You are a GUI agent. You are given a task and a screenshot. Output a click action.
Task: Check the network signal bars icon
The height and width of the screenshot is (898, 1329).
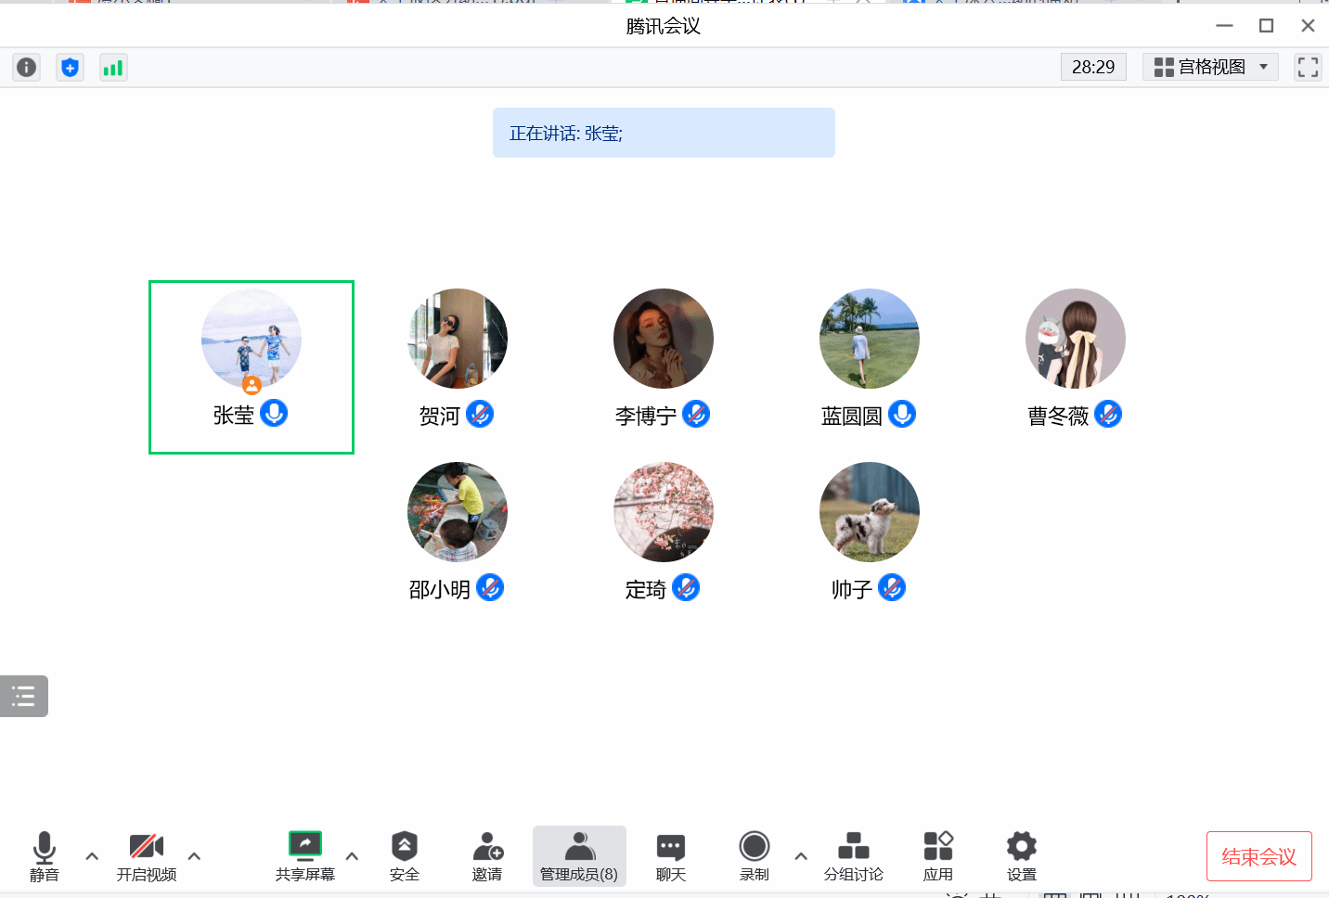tap(113, 67)
